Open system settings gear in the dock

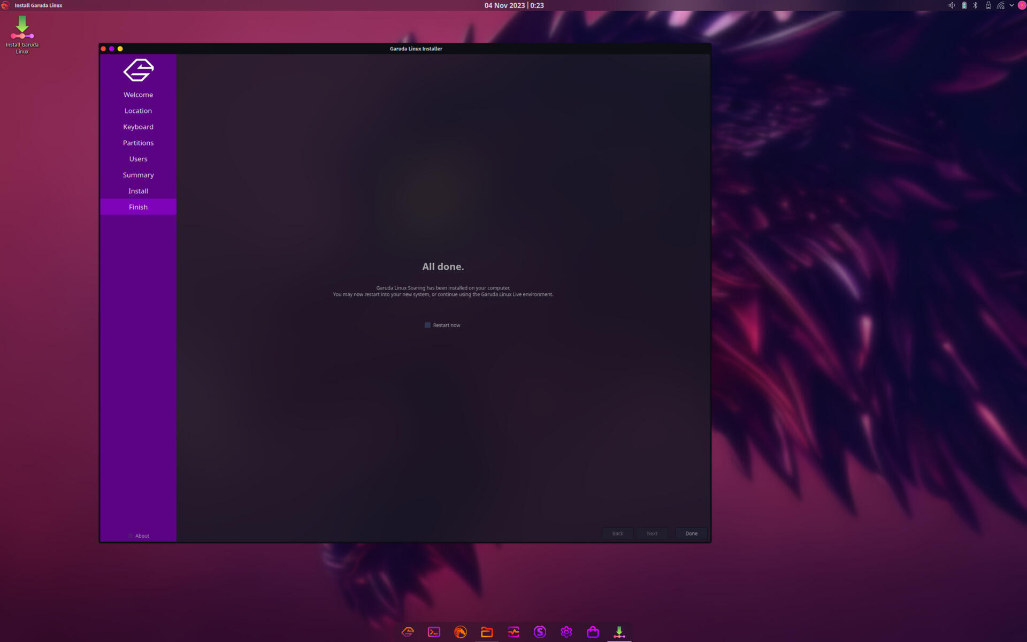(566, 632)
